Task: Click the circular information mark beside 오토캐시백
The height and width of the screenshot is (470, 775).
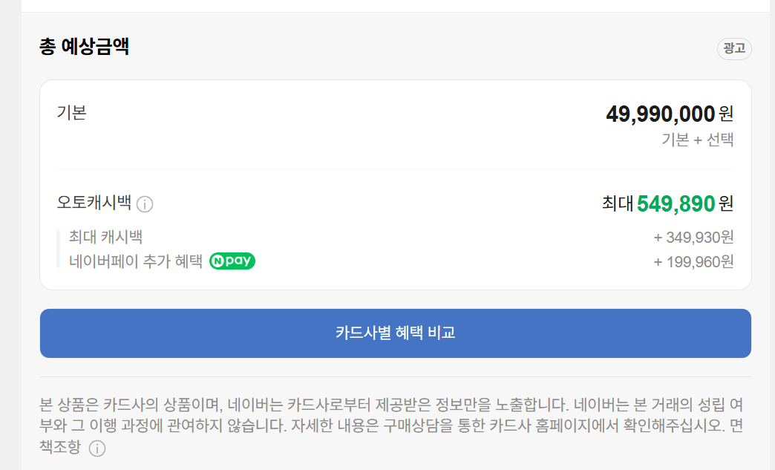Action: click(145, 204)
